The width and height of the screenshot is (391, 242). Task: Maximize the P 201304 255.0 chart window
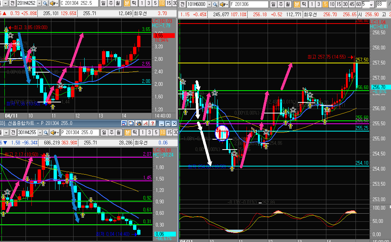click(168, 123)
